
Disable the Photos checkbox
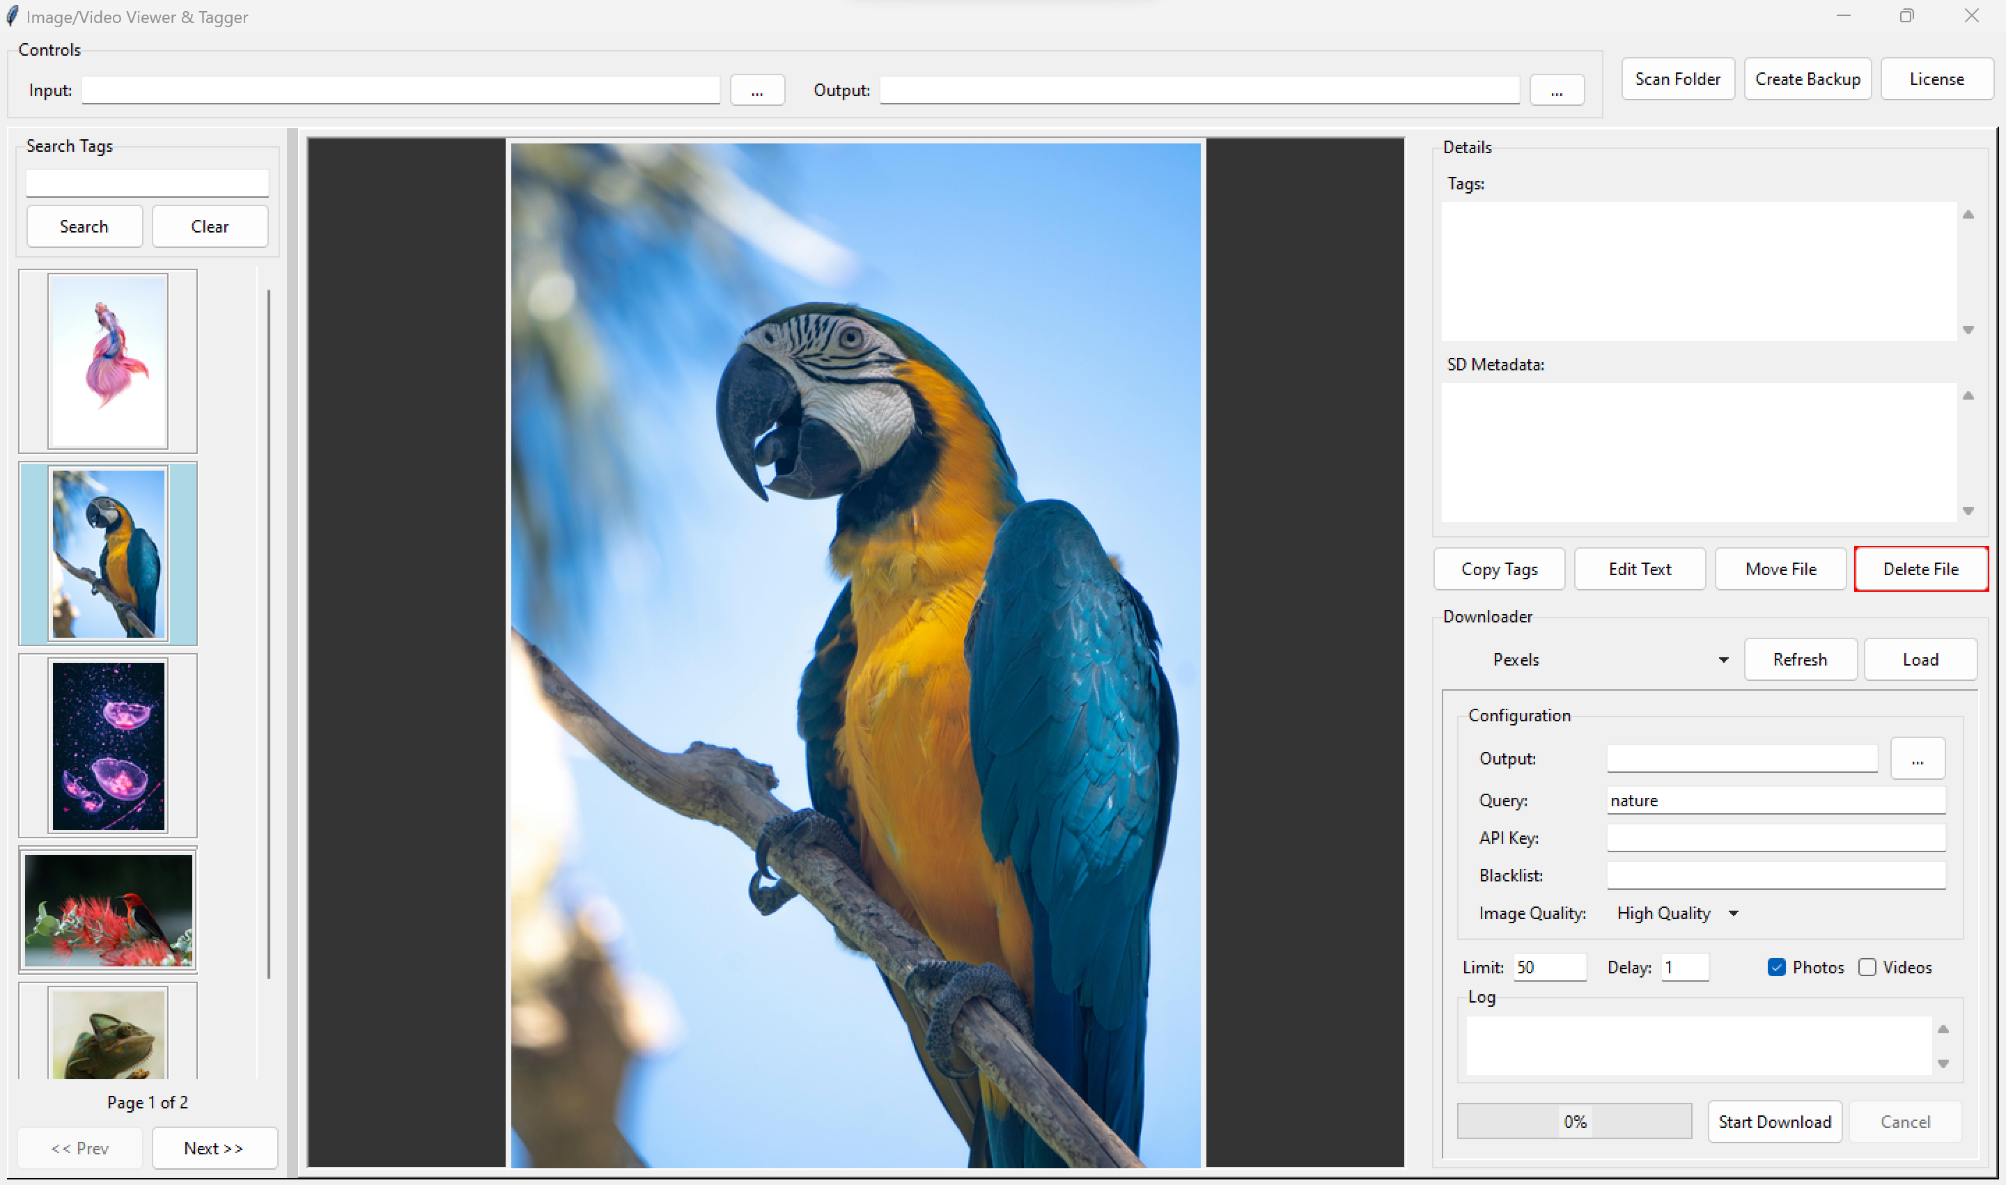1776,967
